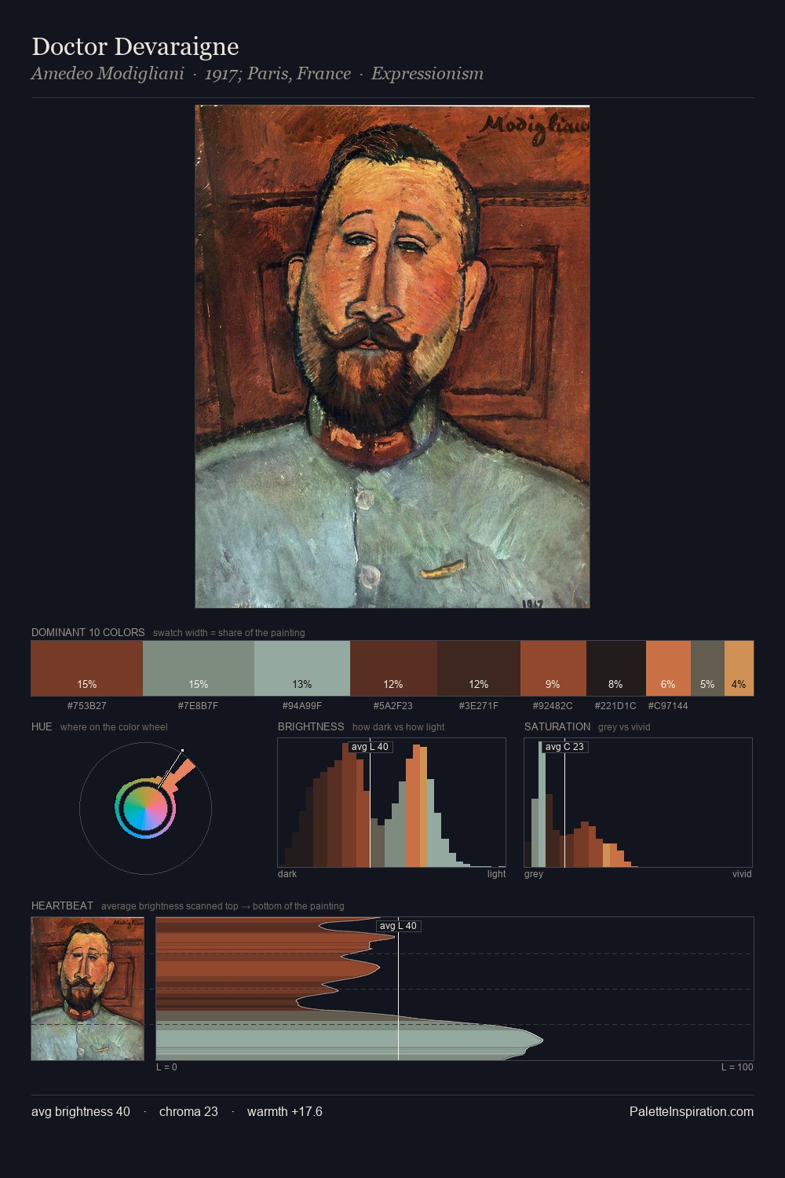Click the hex label '#3E271F'
This screenshot has width=785, height=1178.
point(479,706)
